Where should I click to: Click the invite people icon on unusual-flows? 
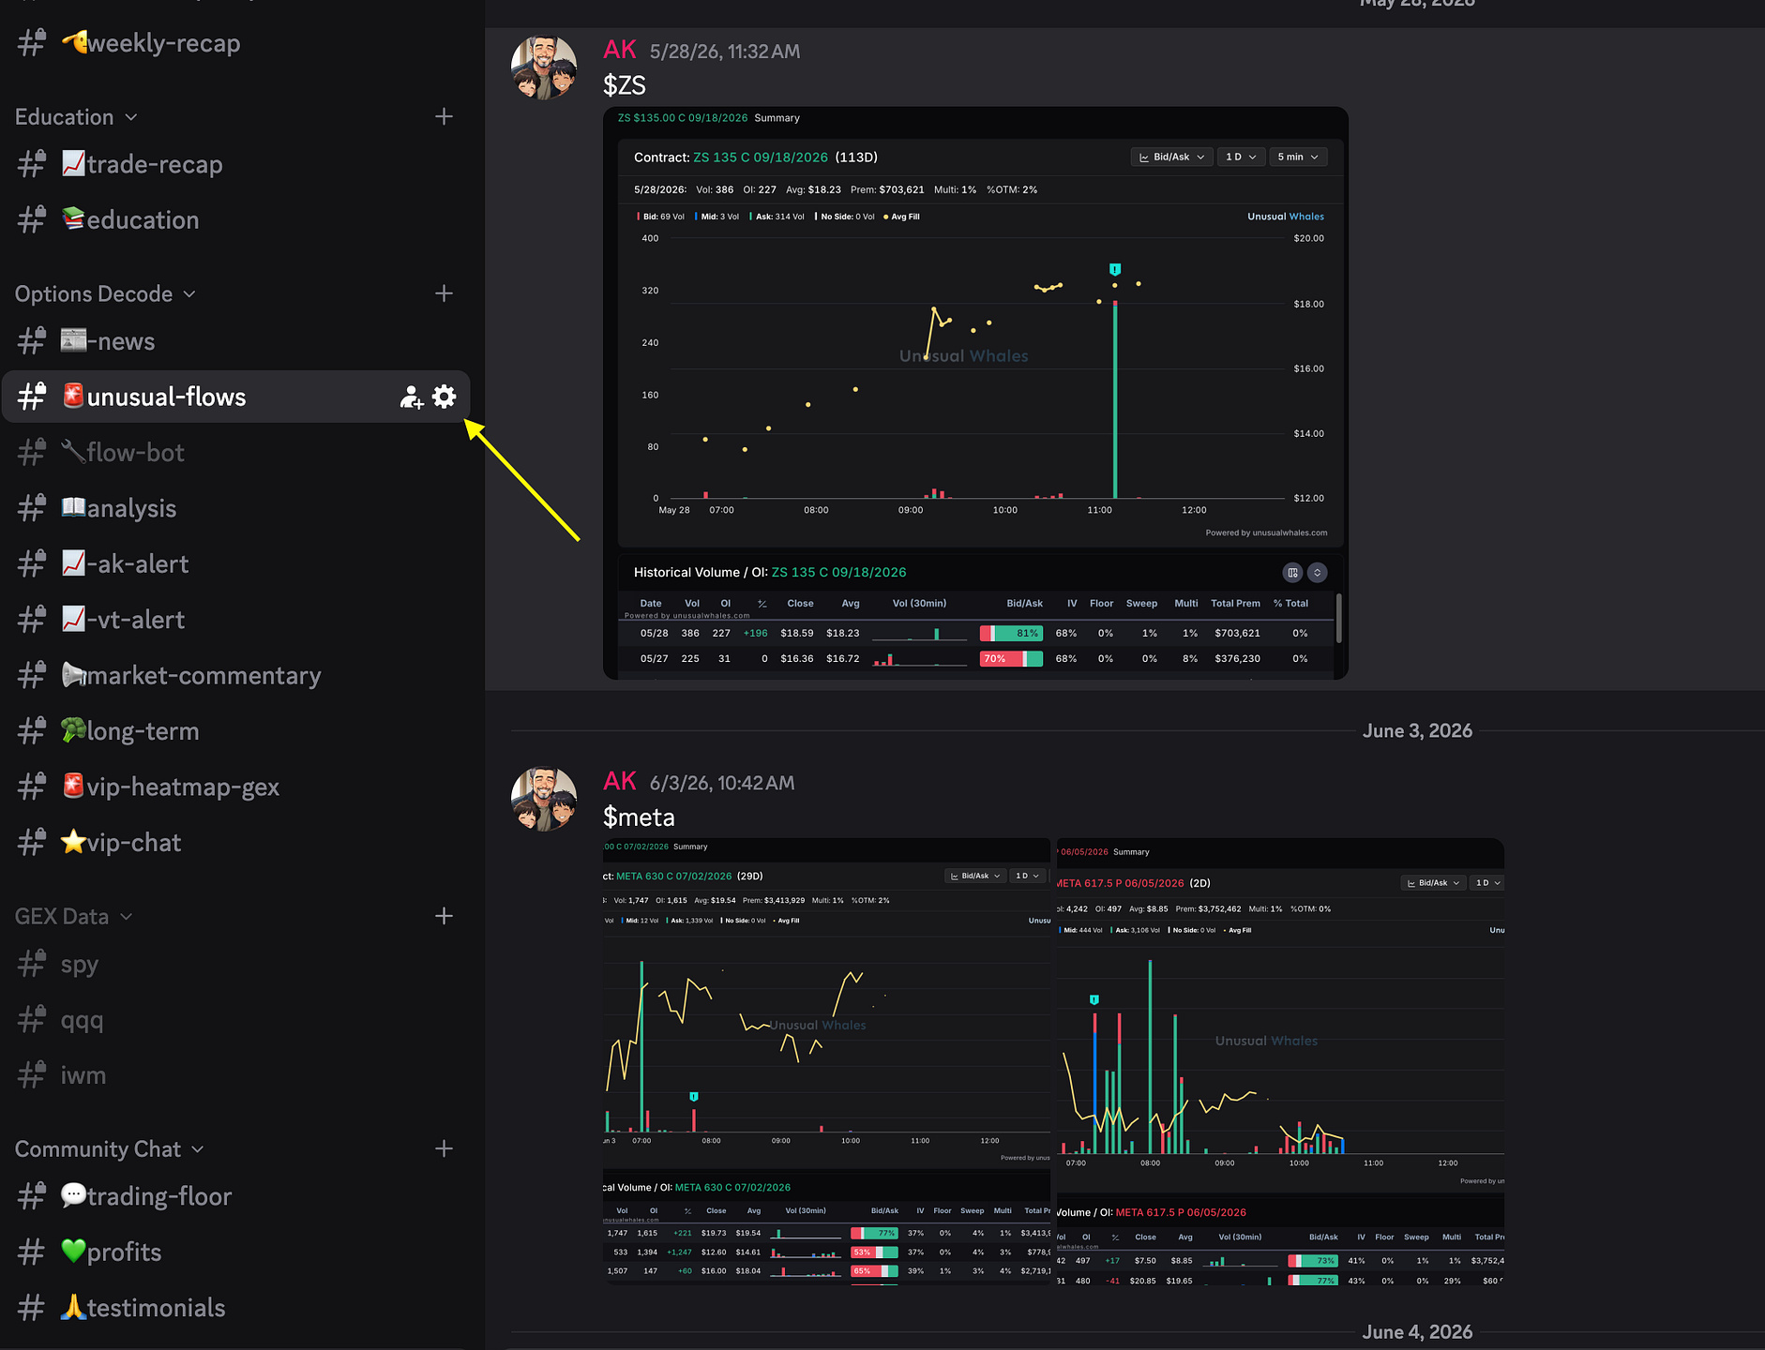pyautogui.click(x=412, y=397)
